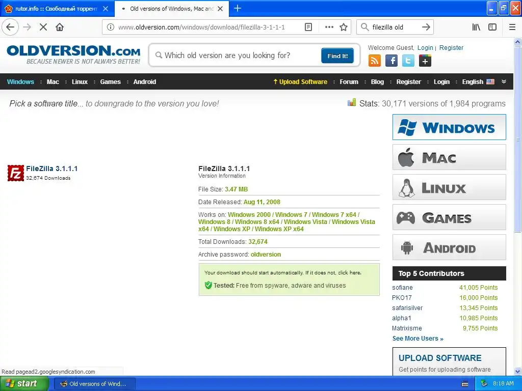Screen dimensions: 522x391
Task: Open Blog in the navigation bar
Action: pos(377,82)
